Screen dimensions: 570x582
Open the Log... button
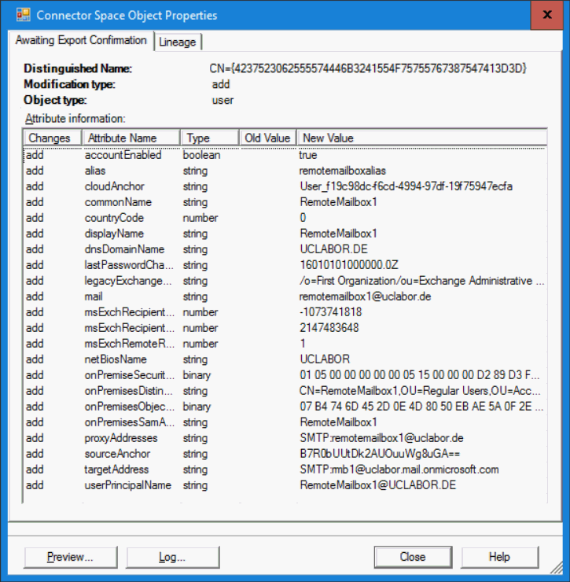(172, 557)
